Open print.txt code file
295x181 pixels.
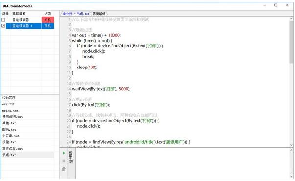(x=10, y=110)
